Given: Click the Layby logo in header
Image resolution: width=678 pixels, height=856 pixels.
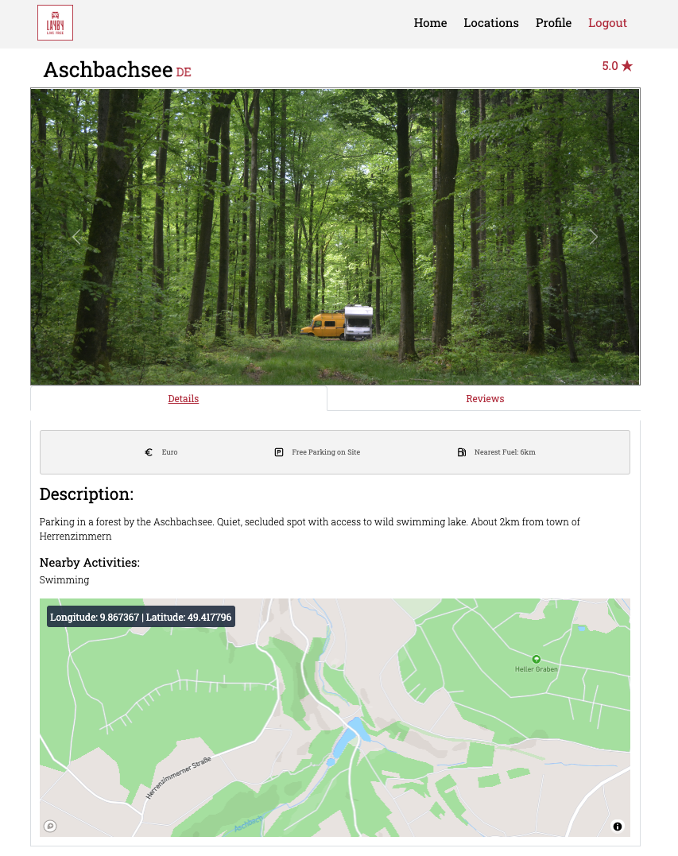Looking at the screenshot, I should [55, 23].
